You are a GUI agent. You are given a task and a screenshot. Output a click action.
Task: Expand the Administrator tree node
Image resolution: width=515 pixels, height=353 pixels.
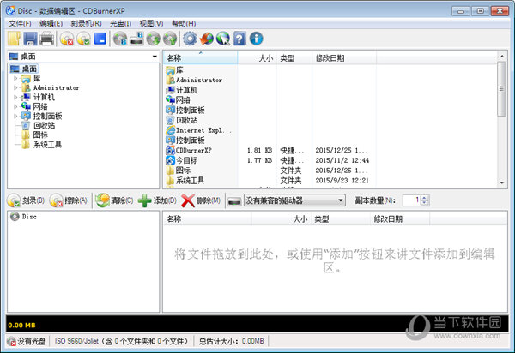coord(15,88)
